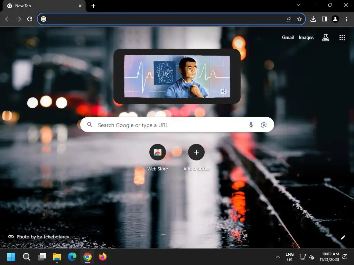The width and height of the screenshot is (354, 265).
Task: Customize Chrome with pencil icon
Action: pos(343,237)
